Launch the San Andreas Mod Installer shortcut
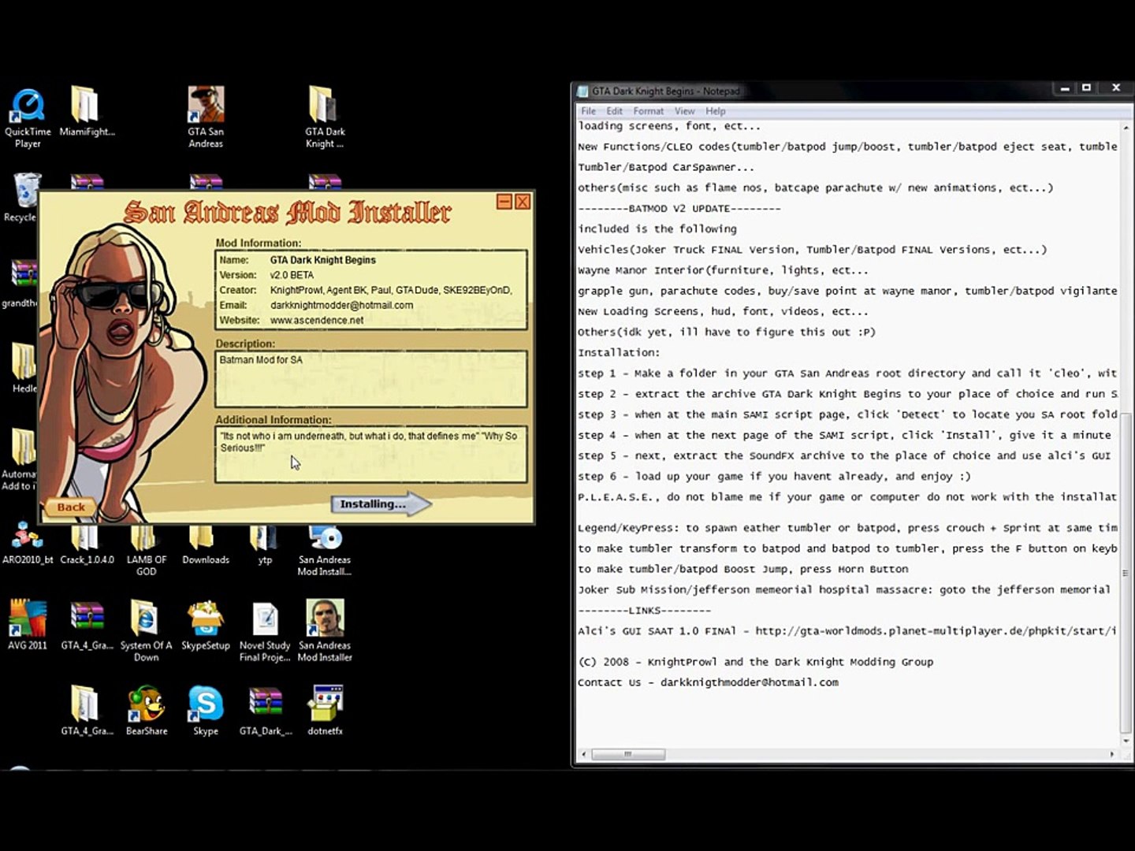Image resolution: width=1135 pixels, height=851 pixels. 325,630
